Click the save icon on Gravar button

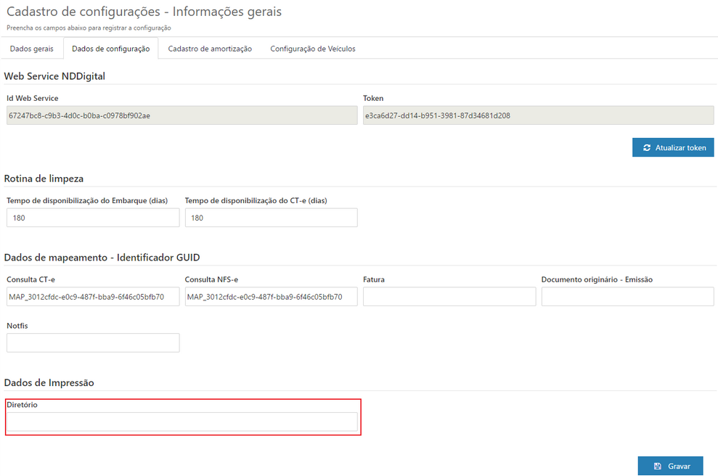[658, 465]
